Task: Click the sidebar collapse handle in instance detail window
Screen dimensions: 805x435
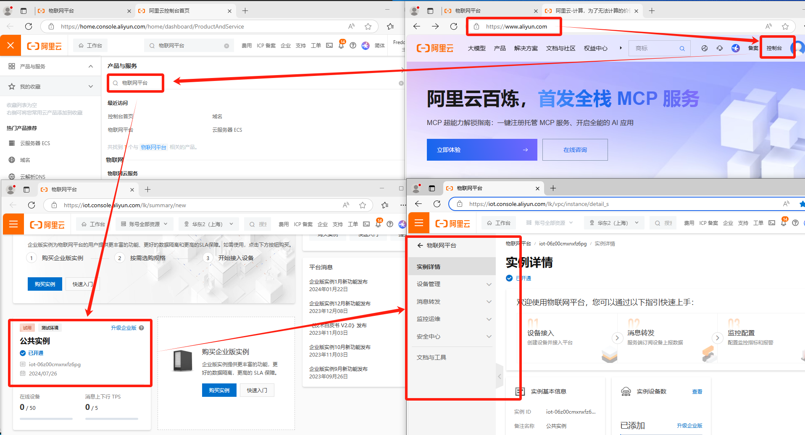Action: [499, 376]
